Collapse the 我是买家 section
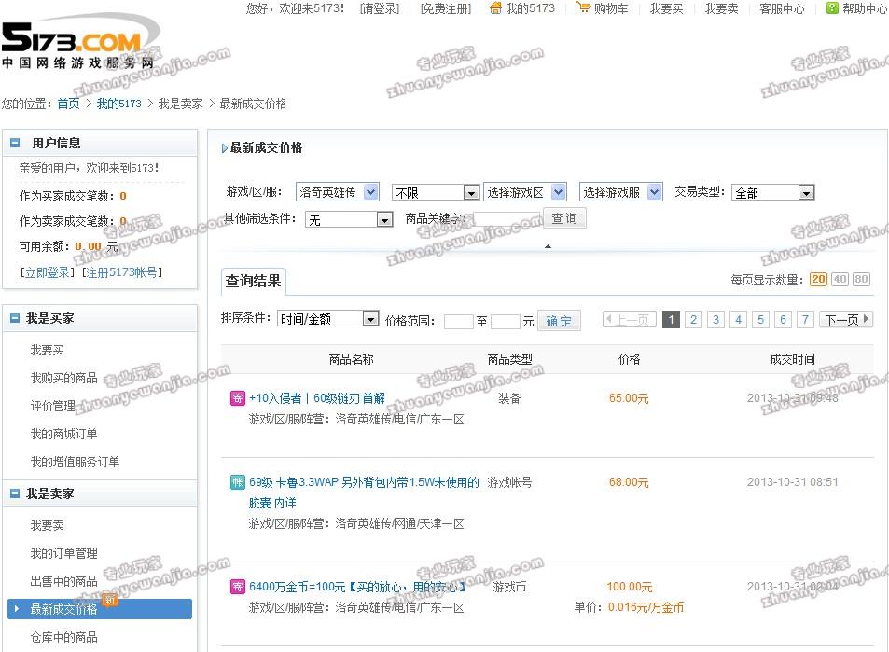The height and width of the screenshot is (652, 889). pos(15,319)
